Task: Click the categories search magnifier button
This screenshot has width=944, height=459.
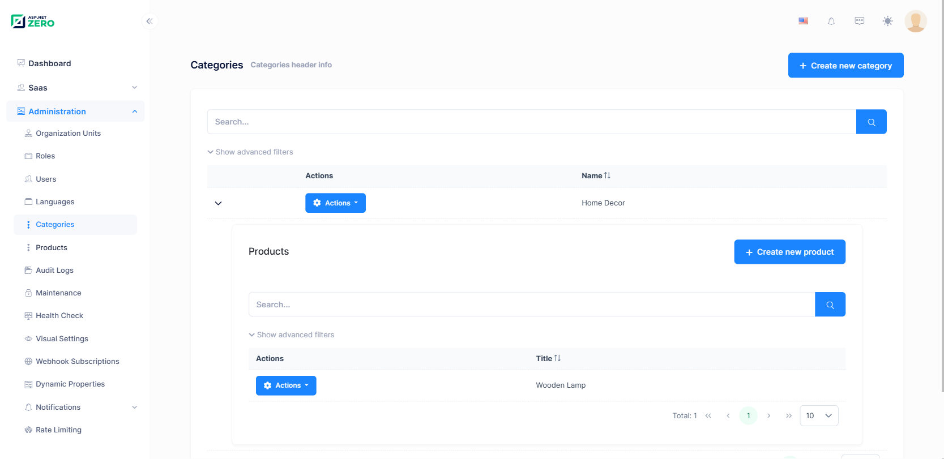Action: 872,122
